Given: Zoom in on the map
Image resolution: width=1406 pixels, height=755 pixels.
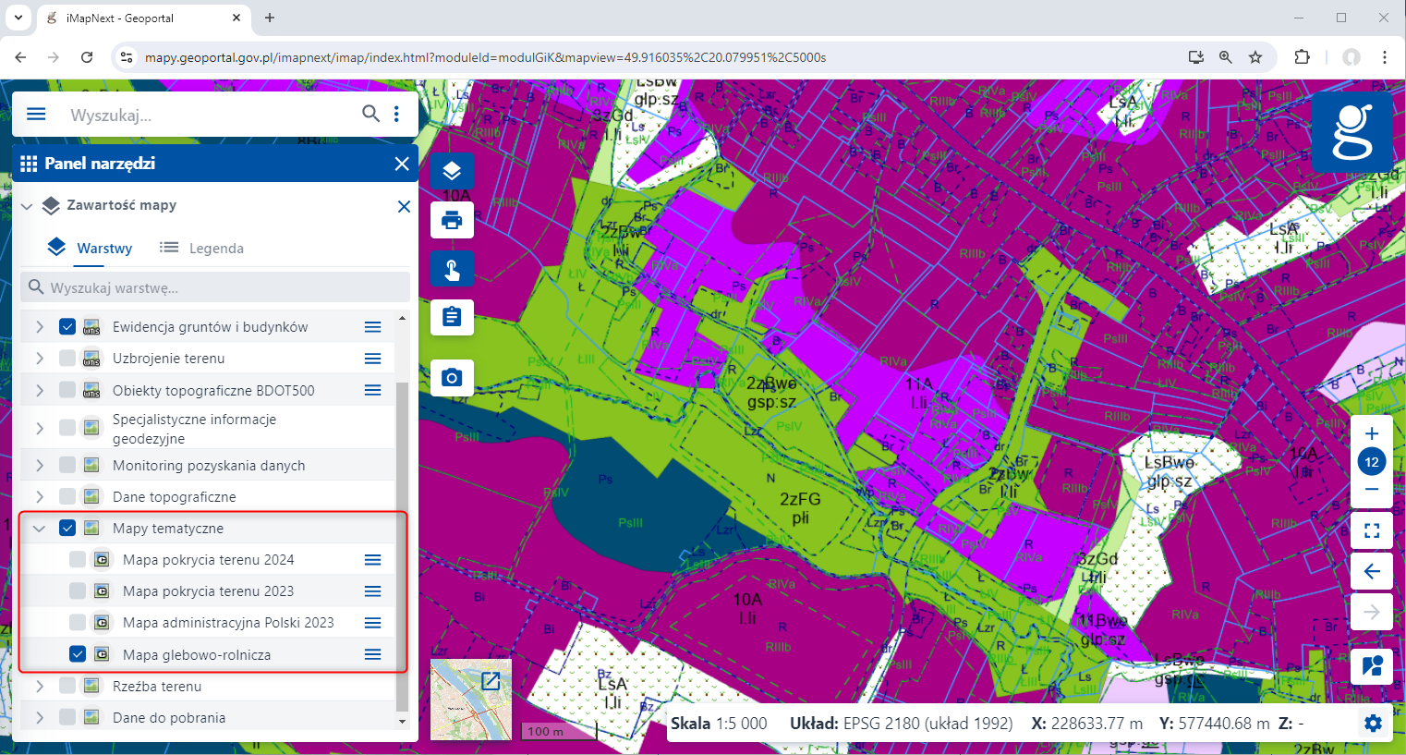Looking at the screenshot, I should (1372, 433).
